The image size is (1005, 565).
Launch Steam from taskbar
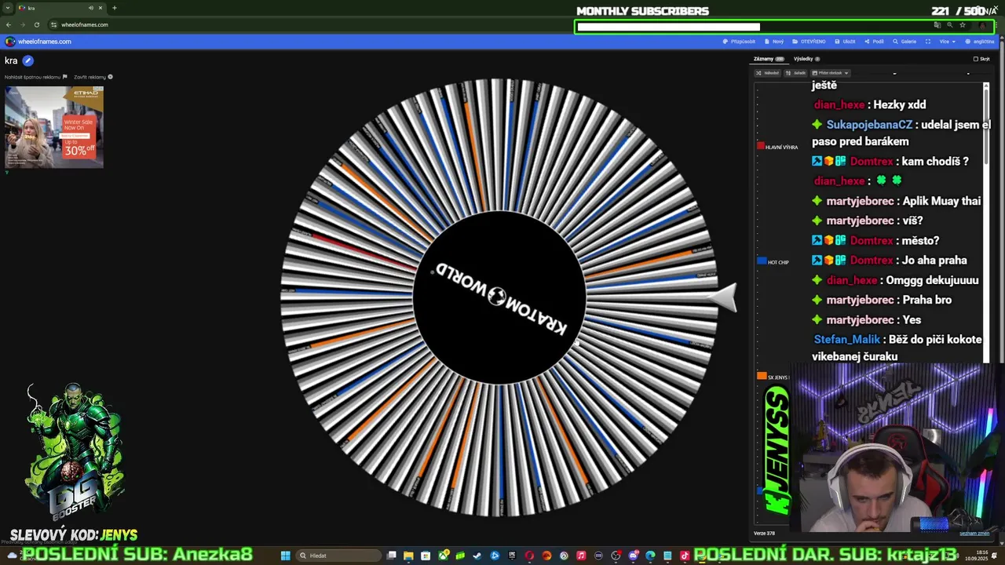pos(477,556)
